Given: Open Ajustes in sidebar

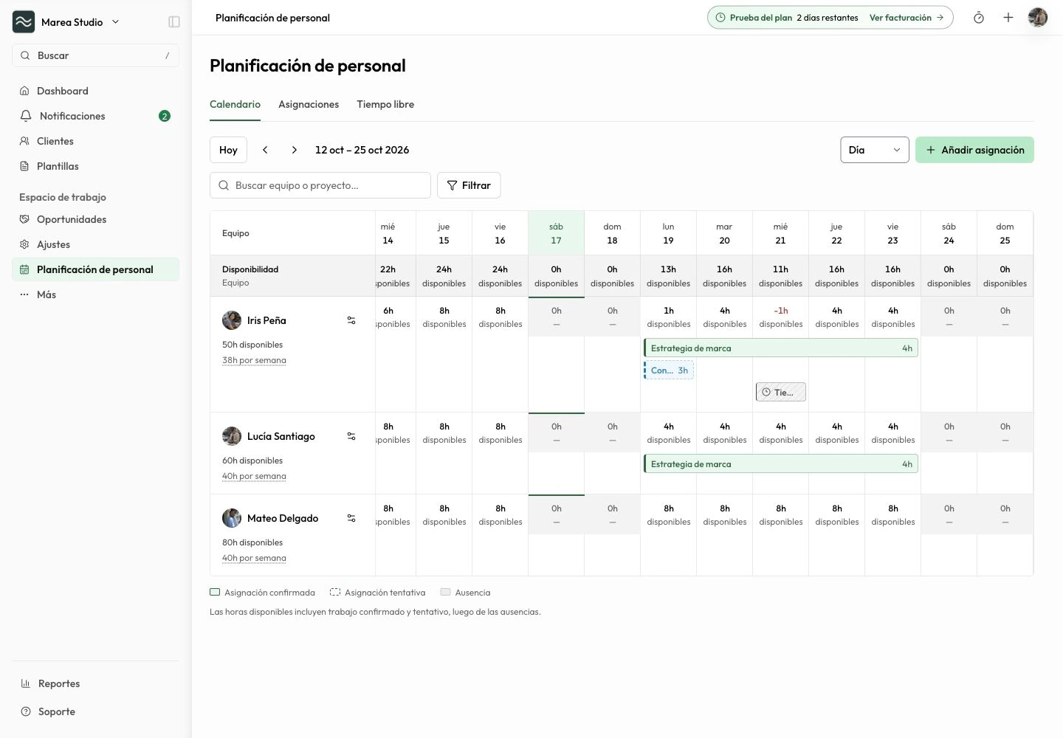Looking at the screenshot, I should [95, 244].
